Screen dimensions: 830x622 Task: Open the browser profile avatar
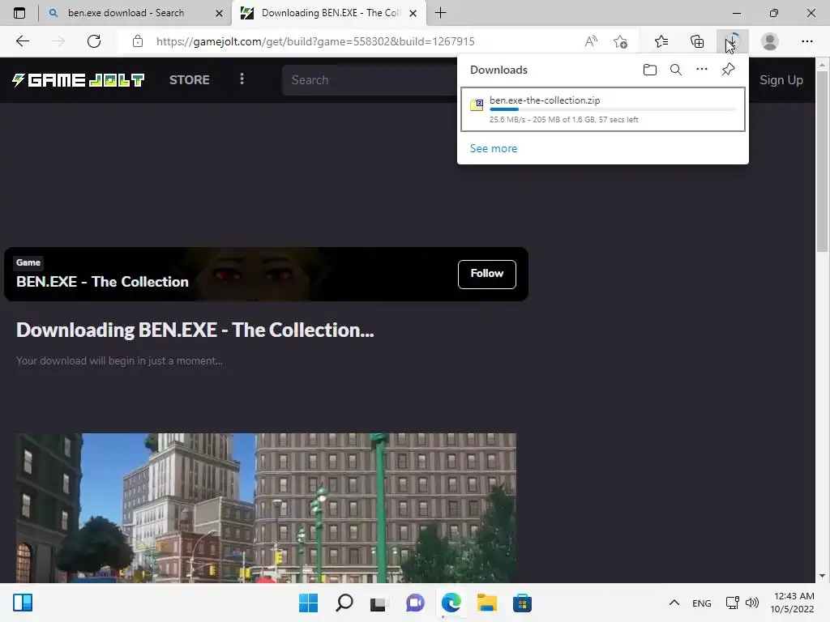[x=770, y=41]
